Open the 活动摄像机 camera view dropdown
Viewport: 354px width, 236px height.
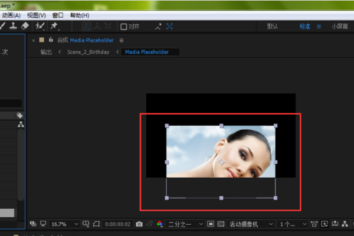pos(252,224)
